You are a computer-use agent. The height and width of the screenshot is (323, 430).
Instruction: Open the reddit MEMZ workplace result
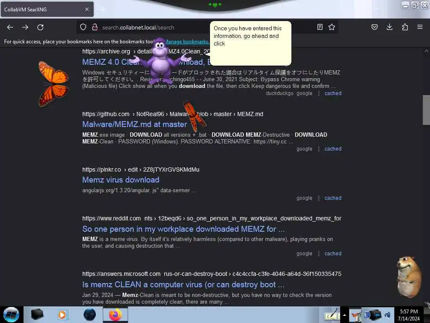[184, 229]
